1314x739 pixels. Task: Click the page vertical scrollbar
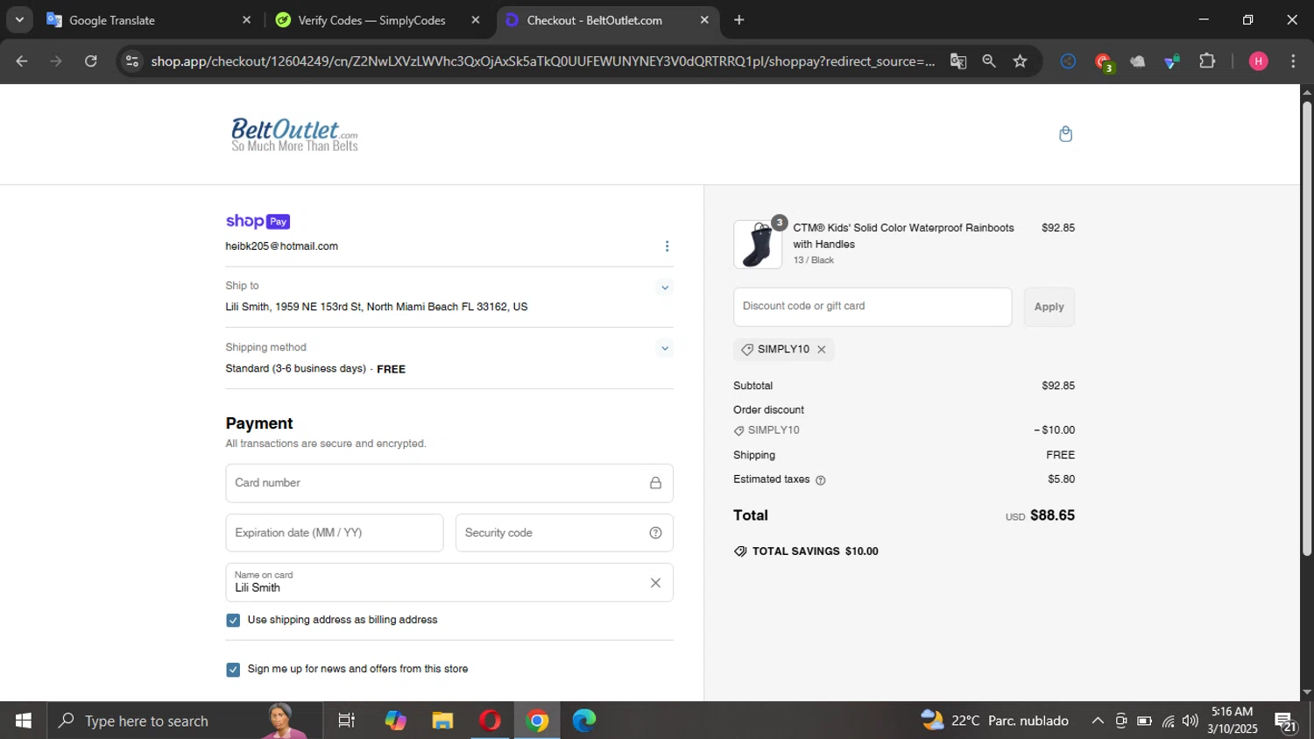click(1307, 329)
